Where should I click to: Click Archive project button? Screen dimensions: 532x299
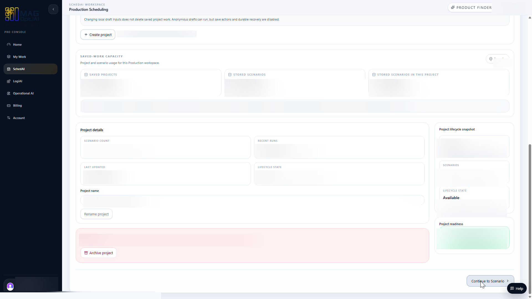[99, 253]
